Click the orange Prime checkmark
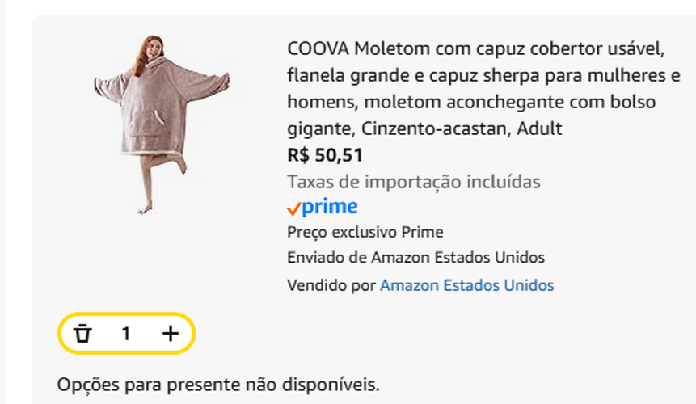This screenshot has height=404, width=696. point(293,209)
